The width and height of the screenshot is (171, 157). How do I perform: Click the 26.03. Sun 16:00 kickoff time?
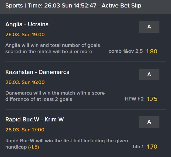(25, 82)
